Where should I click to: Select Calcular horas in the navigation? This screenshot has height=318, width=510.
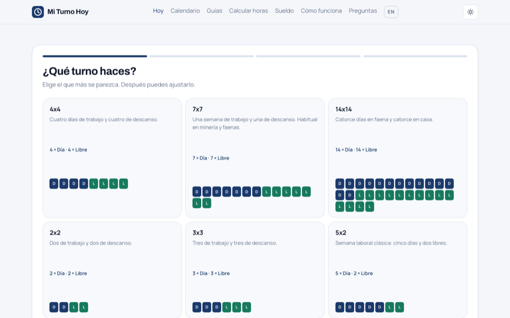[249, 11]
